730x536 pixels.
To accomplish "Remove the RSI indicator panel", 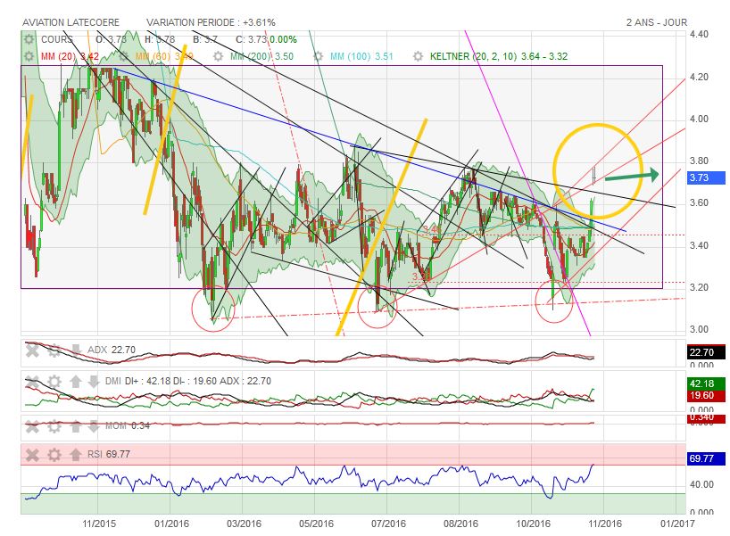I will [x=32, y=455].
